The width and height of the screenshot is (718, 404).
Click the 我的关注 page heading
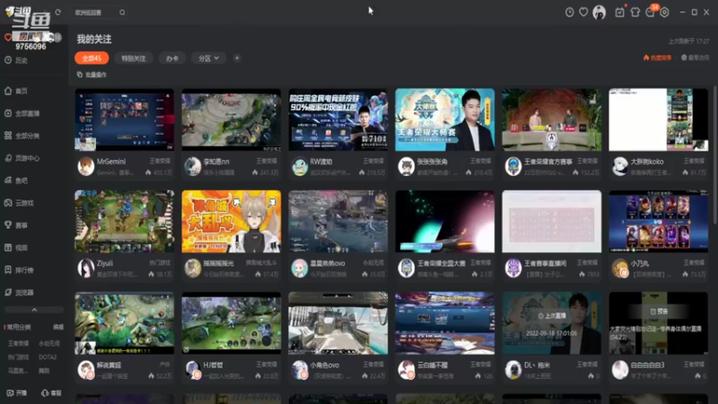(94, 40)
